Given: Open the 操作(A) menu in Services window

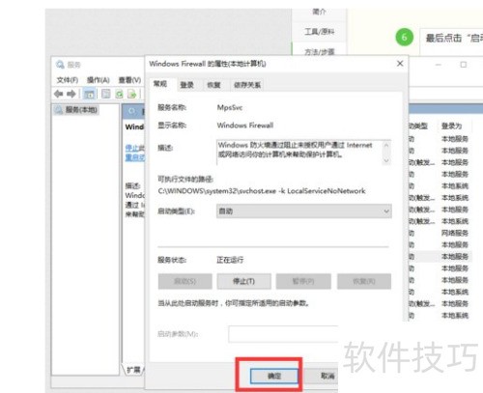Looking at the screenshot, I should 99,80.
